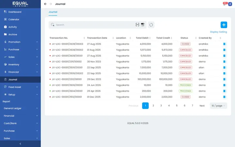The height and width of the screenshot is (147, 235).
Task: Open Sales report menu under Report
Action: tap(20, 138)
